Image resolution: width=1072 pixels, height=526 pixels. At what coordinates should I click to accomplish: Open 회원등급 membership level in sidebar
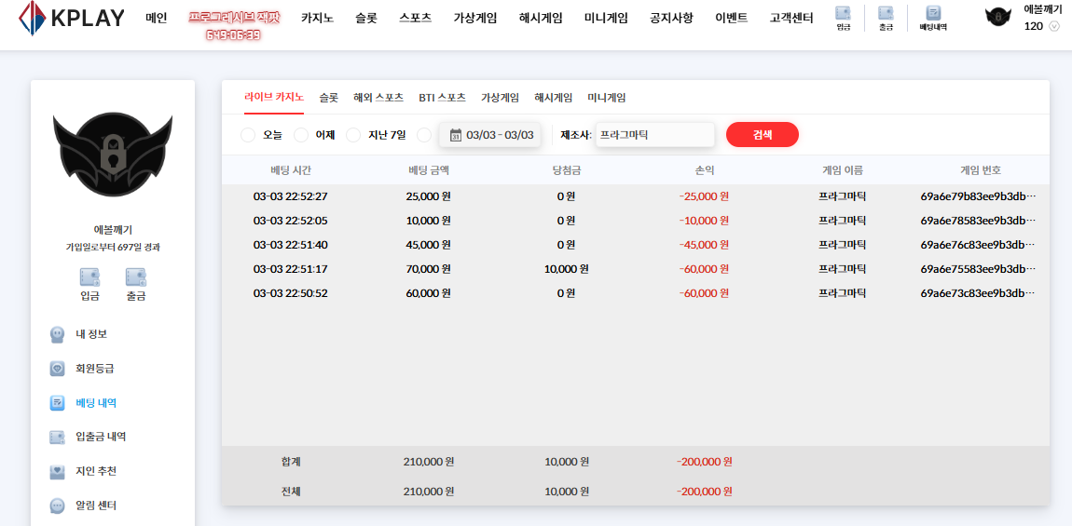point(94,369)
